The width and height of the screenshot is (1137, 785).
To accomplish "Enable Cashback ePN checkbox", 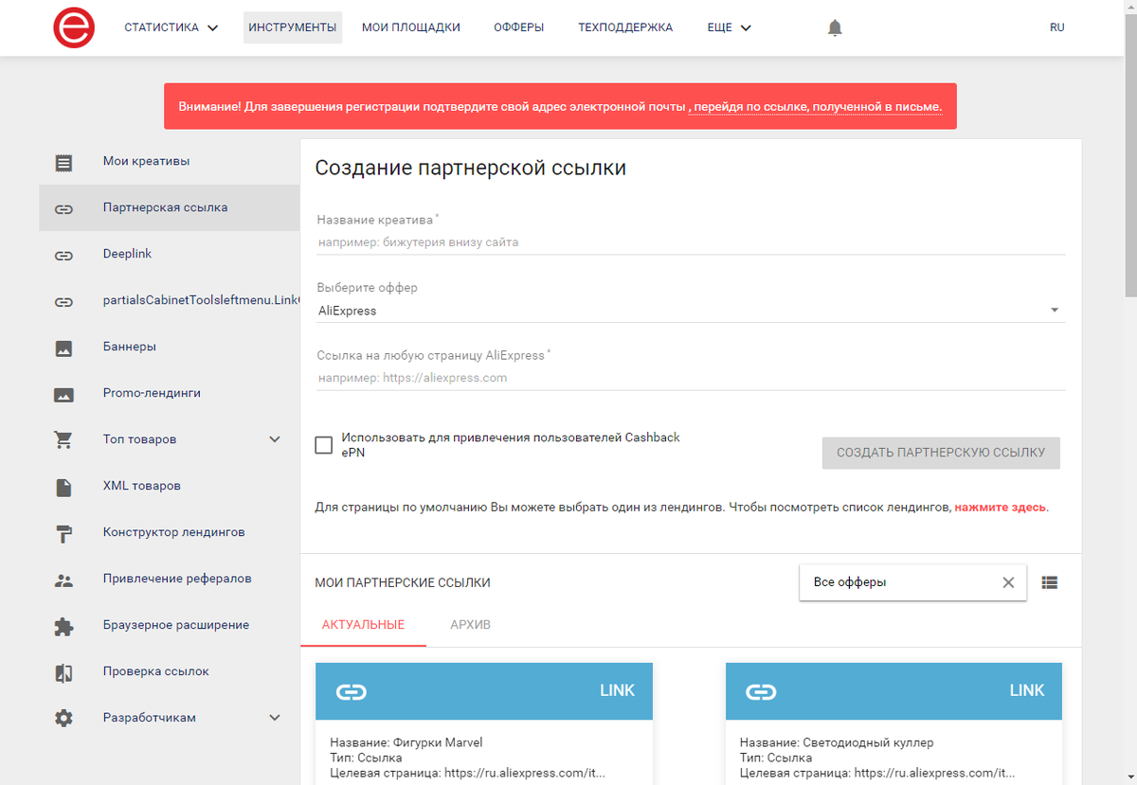I will pos(324,445).
